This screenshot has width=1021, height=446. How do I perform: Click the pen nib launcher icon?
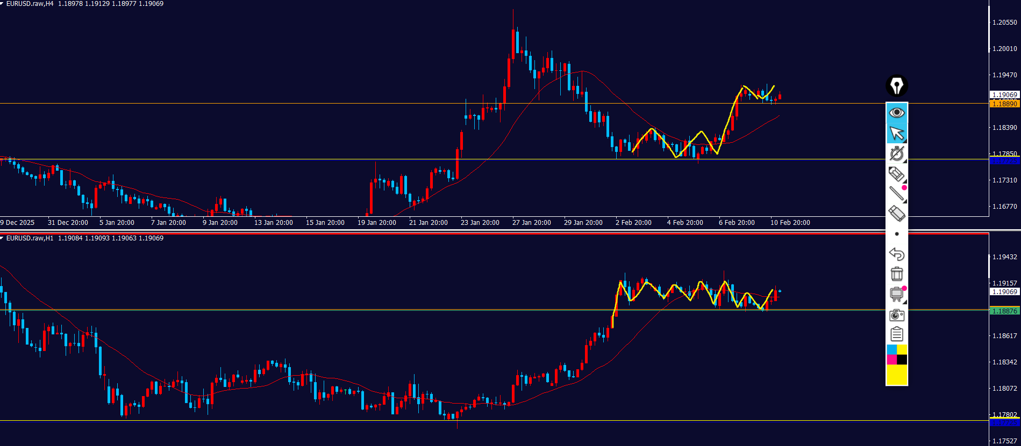pos(896,86)
